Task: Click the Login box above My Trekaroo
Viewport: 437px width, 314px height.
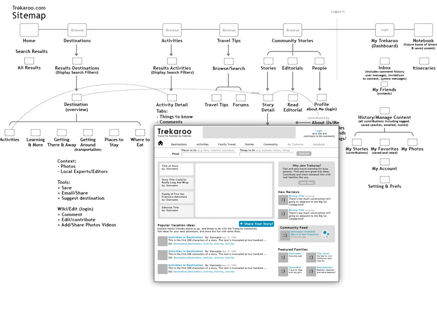Action: point(385,30)
